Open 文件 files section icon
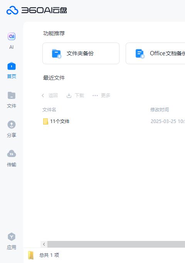Screen dimensions: 185x263 [12, 95]
